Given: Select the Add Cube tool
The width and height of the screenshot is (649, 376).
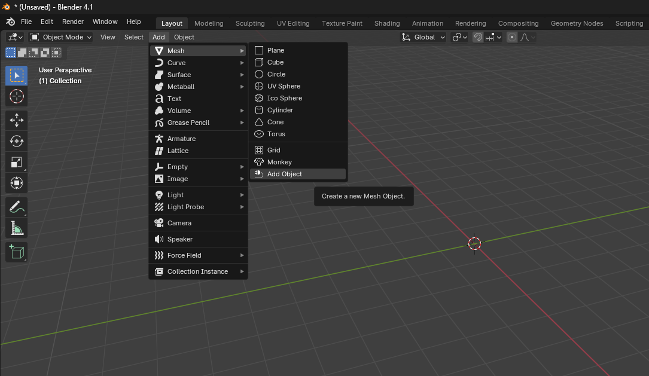Looking at the screenshot, I should tap(17, 252).
